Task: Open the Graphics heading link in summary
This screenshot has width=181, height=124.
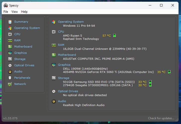Action: coord(64,65)
